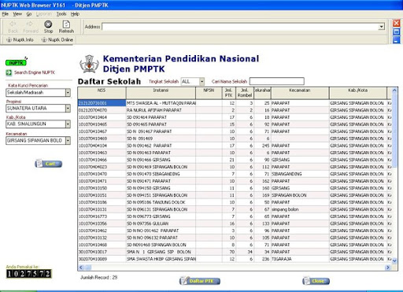Click the green NUPTK logo badge
Screen dimensions: 403x292
pos(16,63)
